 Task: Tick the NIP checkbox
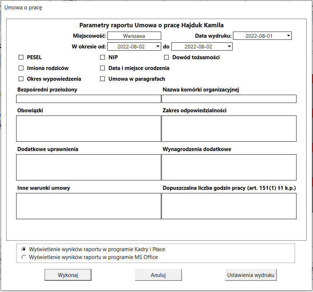(x=102, y=57)
